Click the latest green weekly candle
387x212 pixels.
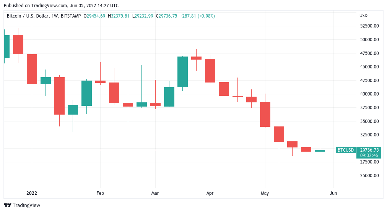(x=320, y=151)
